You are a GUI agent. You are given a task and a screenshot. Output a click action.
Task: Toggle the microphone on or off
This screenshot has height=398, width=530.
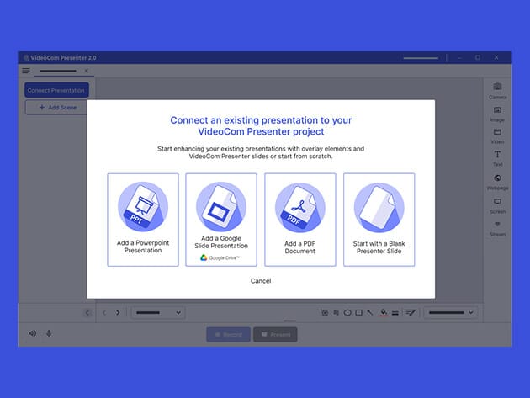point(49,333)
